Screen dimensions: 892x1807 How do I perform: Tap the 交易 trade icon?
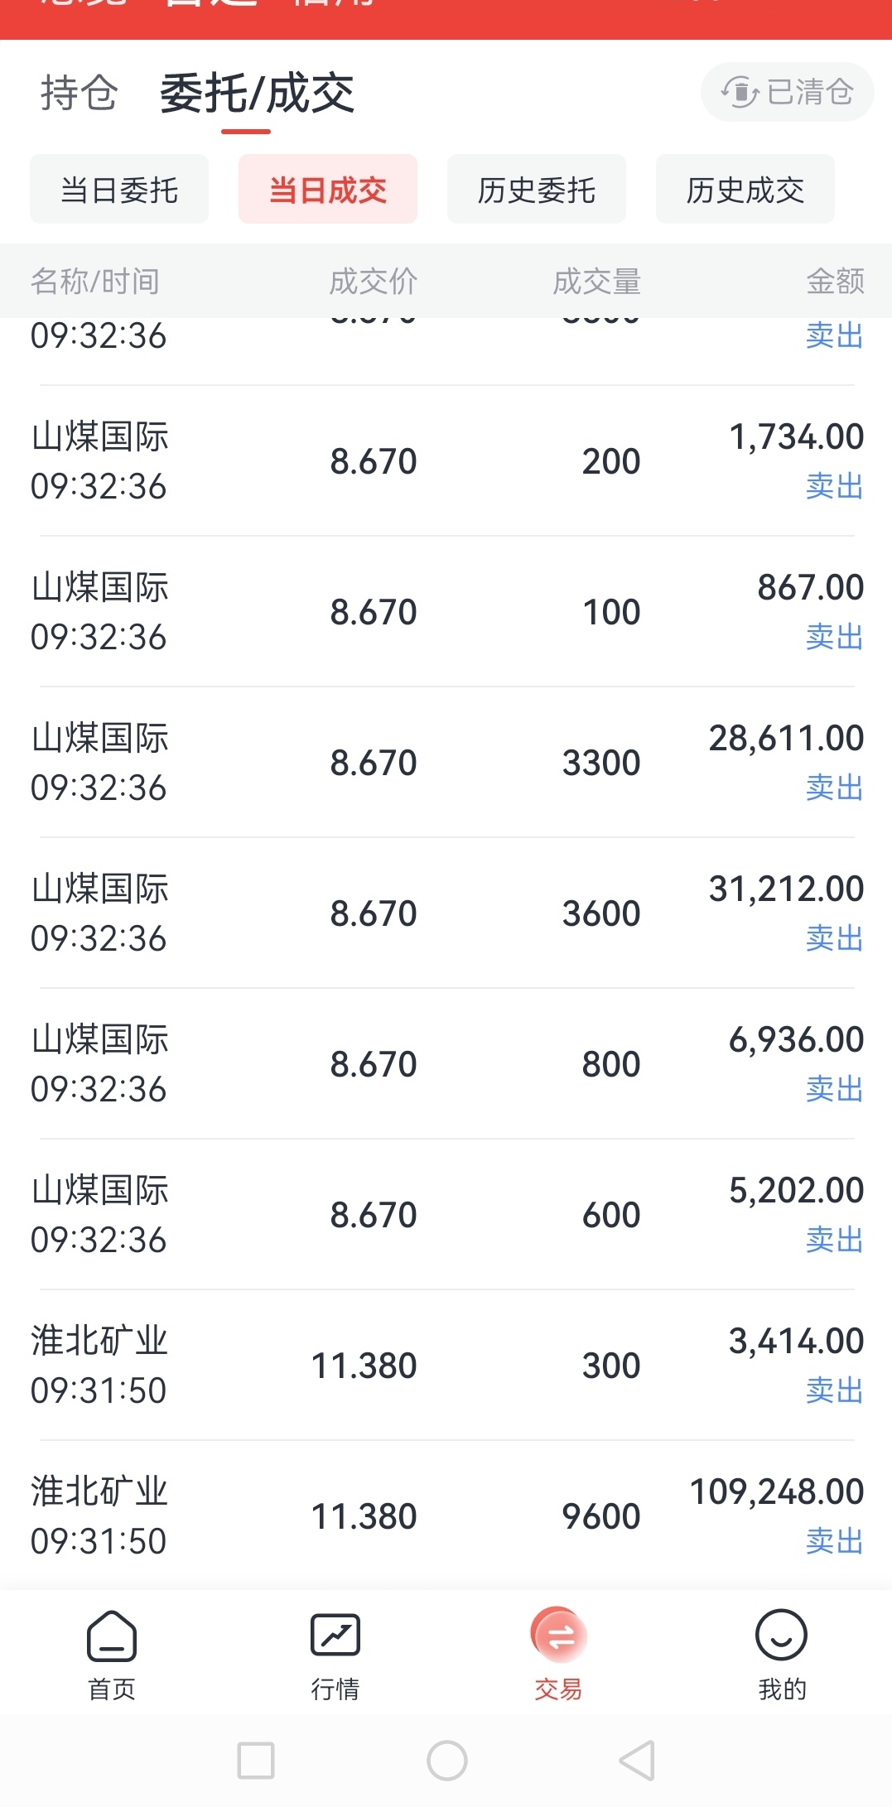tap(558, 1636)
